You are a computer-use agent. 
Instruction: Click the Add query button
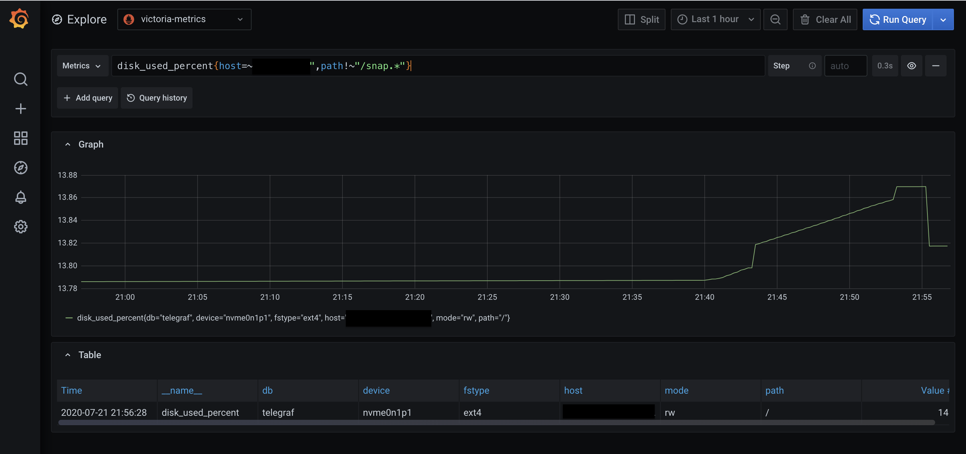tap(87, 98)
